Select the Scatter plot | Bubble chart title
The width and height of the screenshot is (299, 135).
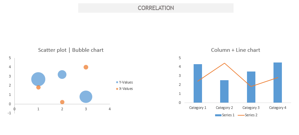coord(71,50)
